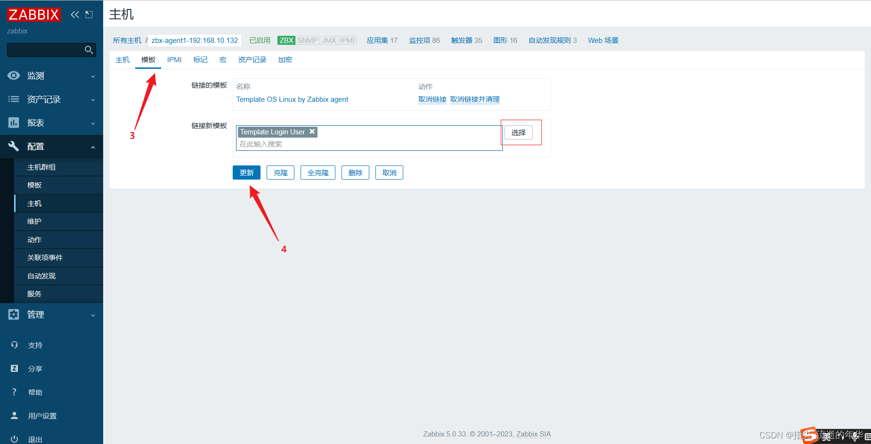This screenshot has height=444, width=871.
Task: Click zbx-agent1-192.168.10.132 breadcrumb
Action: pyautogui.click(x=195, y=41)
